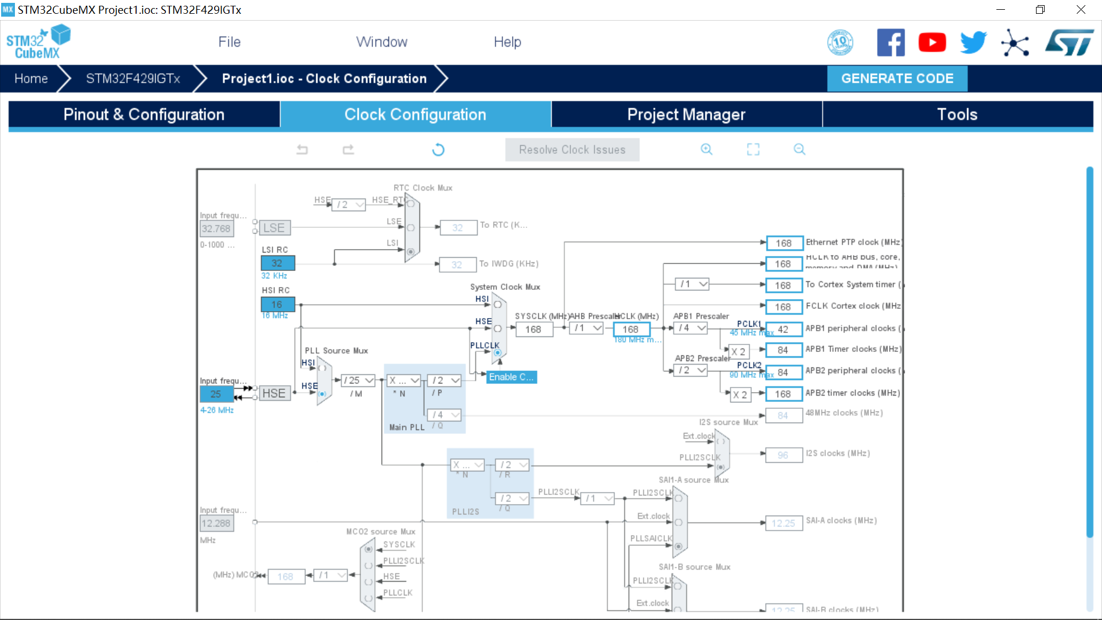Click Resolve Clock Issues button
Viewport: 1102px width, 620px height.
572,150
